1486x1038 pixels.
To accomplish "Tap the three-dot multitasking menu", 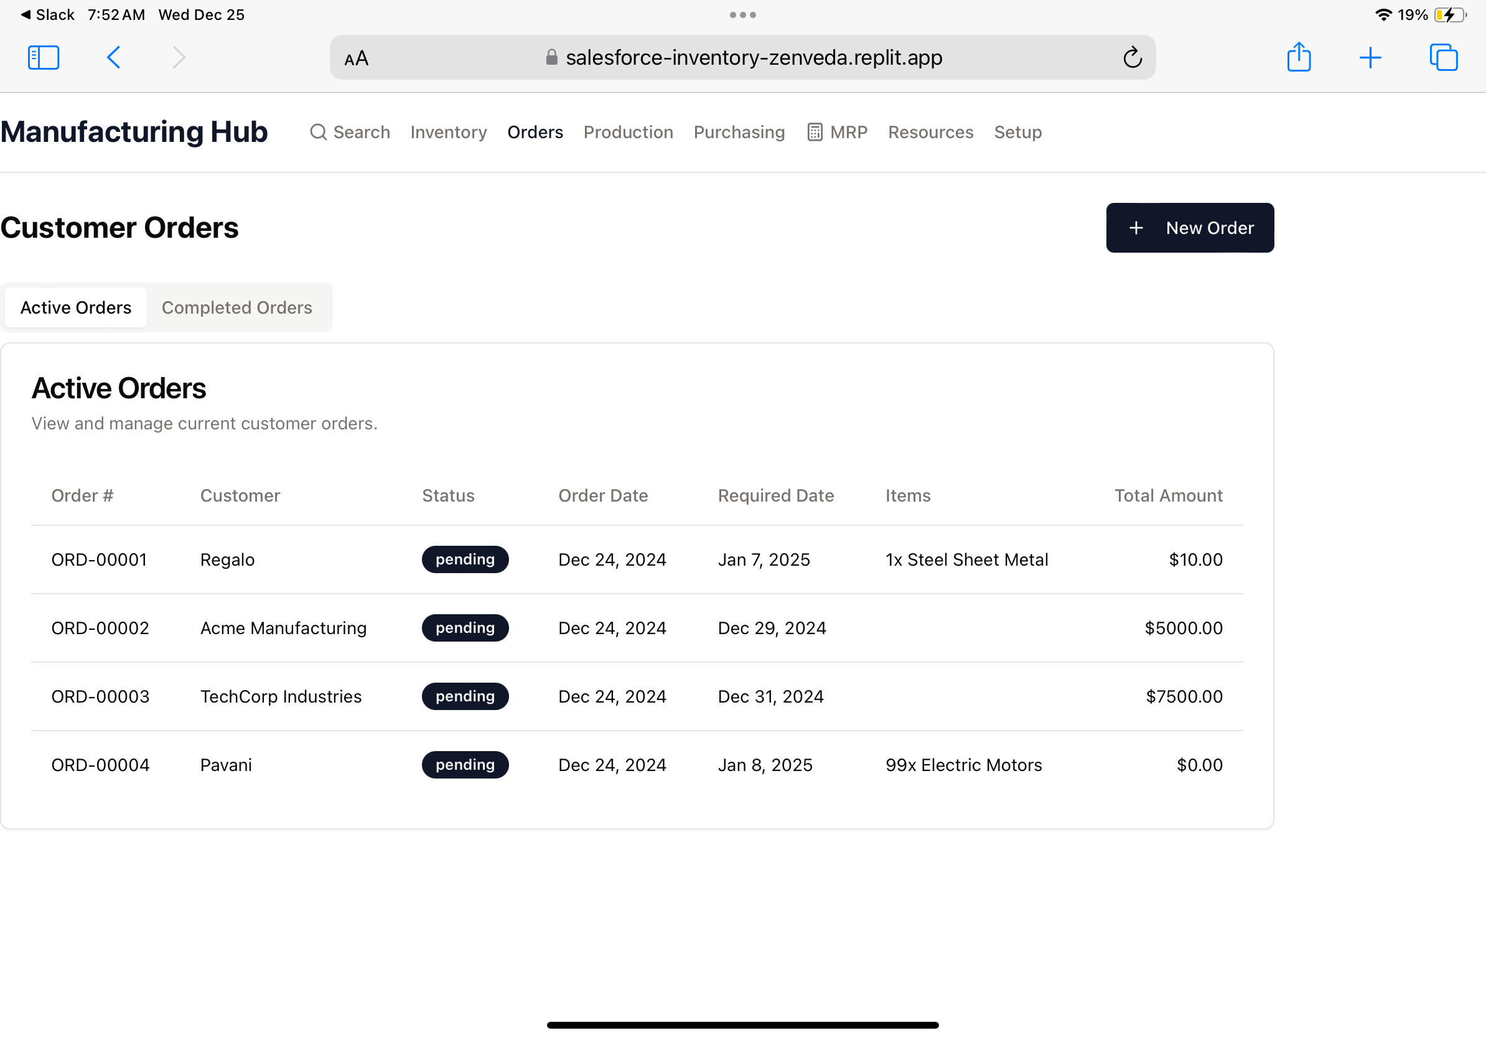I will coord(742,15).
